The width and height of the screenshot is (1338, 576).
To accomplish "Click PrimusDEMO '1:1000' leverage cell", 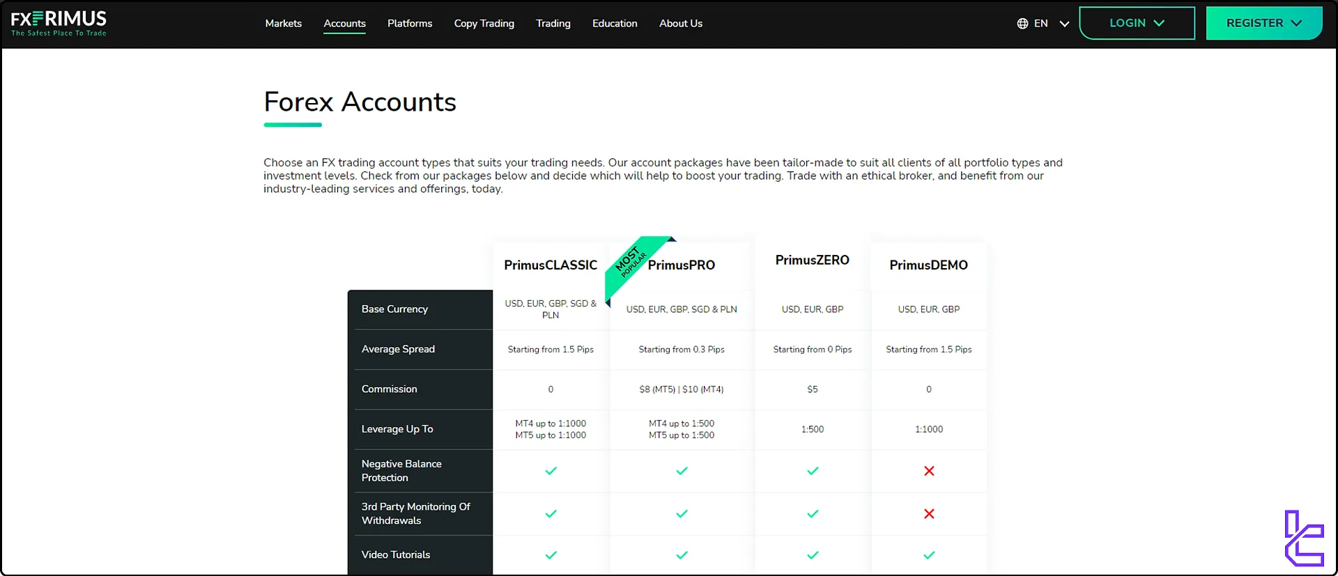I will coord(929,429).
